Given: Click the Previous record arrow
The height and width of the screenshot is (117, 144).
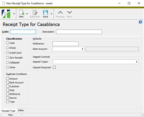Looking at the screenshot, I should point(60,12).
